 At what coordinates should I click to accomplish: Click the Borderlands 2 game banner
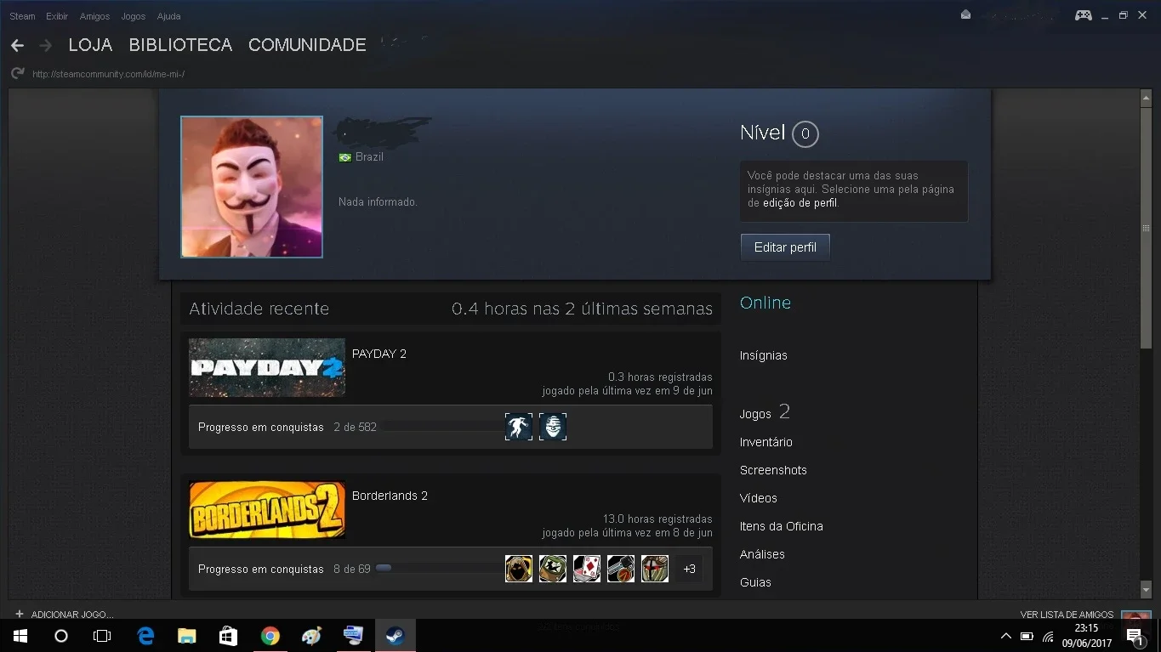tap(267, 509)
